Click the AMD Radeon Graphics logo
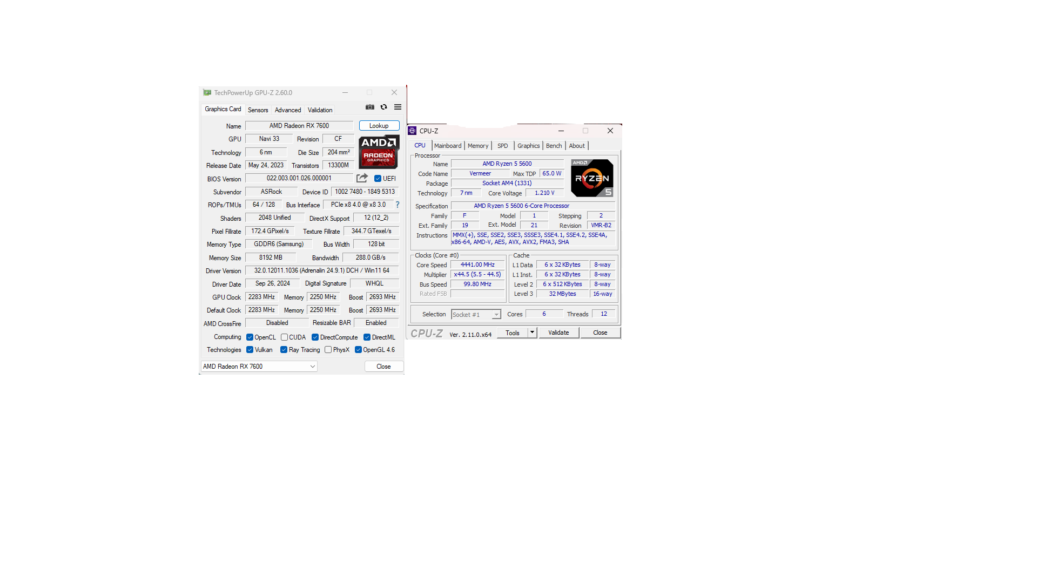The height and width of the screenshot is (583, 1037). click(x=379, y=152)
